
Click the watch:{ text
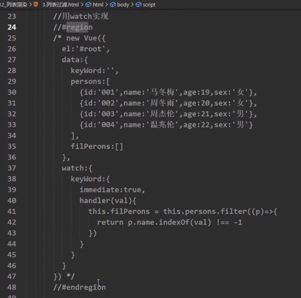pyautogui.click(x=77, y=168)
